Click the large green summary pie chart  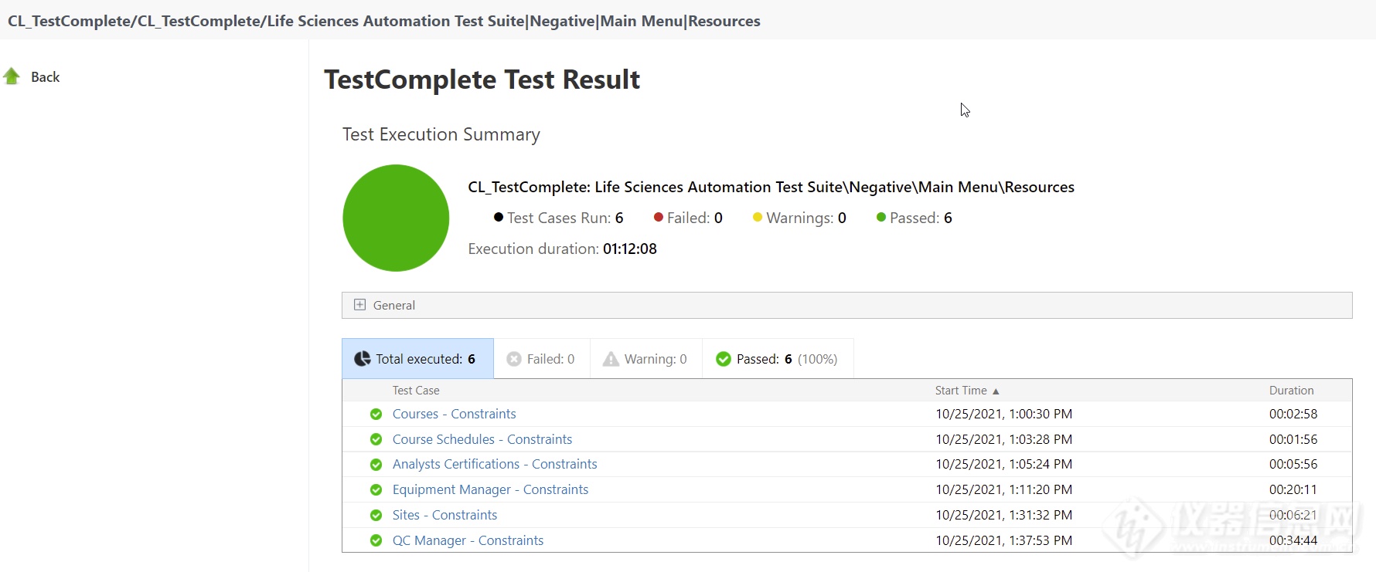[396, 218]
